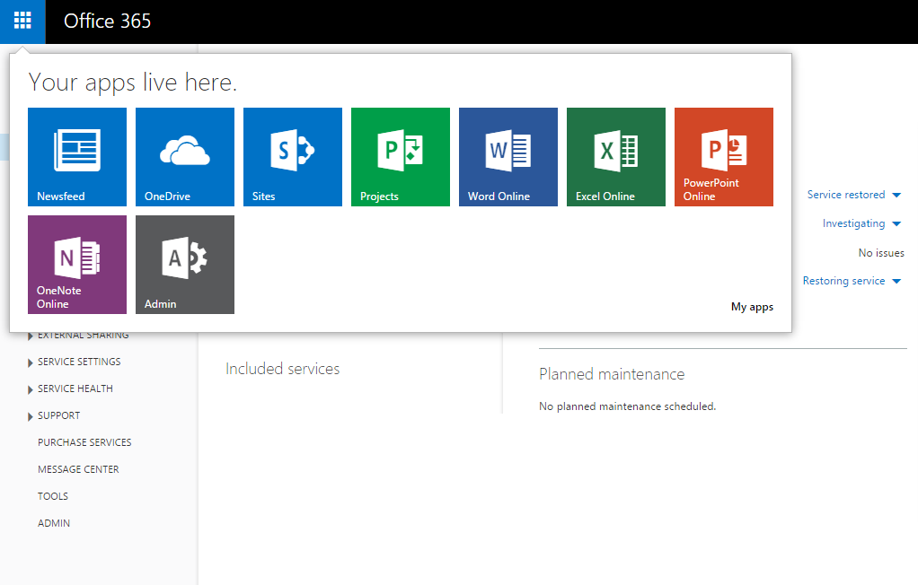Open the Sites app tile
The width and height of the screenshot is (918, 585).
(x=292, y=157)
